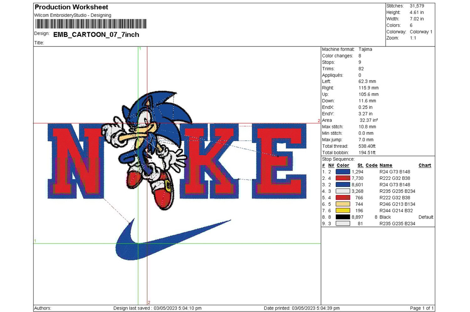Select the light gray swatch beside 3,268 stitches
The width and height of the screenshot is (470, 312).
coord(343,191)
